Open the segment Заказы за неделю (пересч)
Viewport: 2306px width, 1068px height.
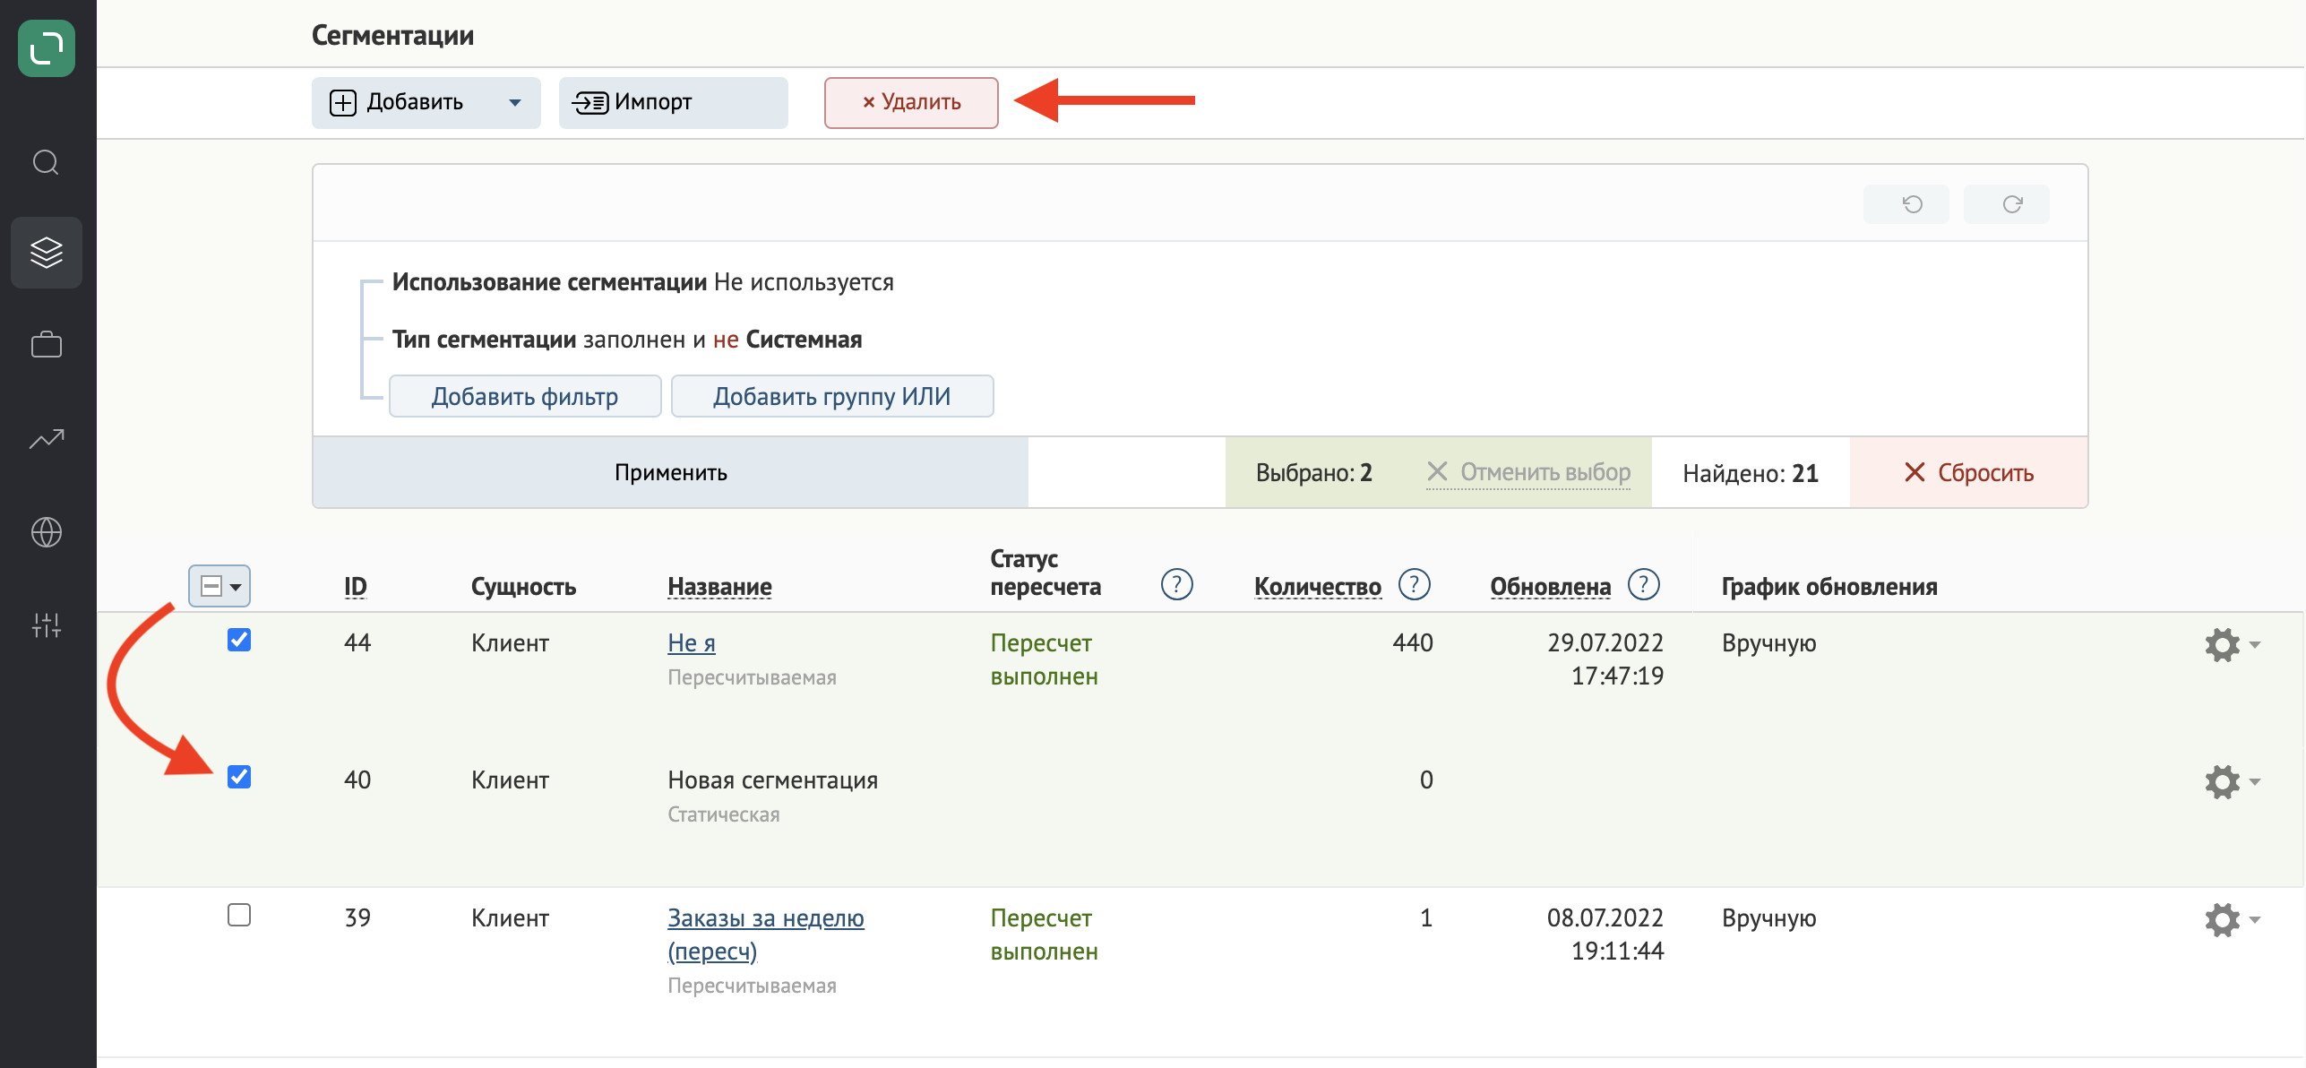click(x=766, y=934)
